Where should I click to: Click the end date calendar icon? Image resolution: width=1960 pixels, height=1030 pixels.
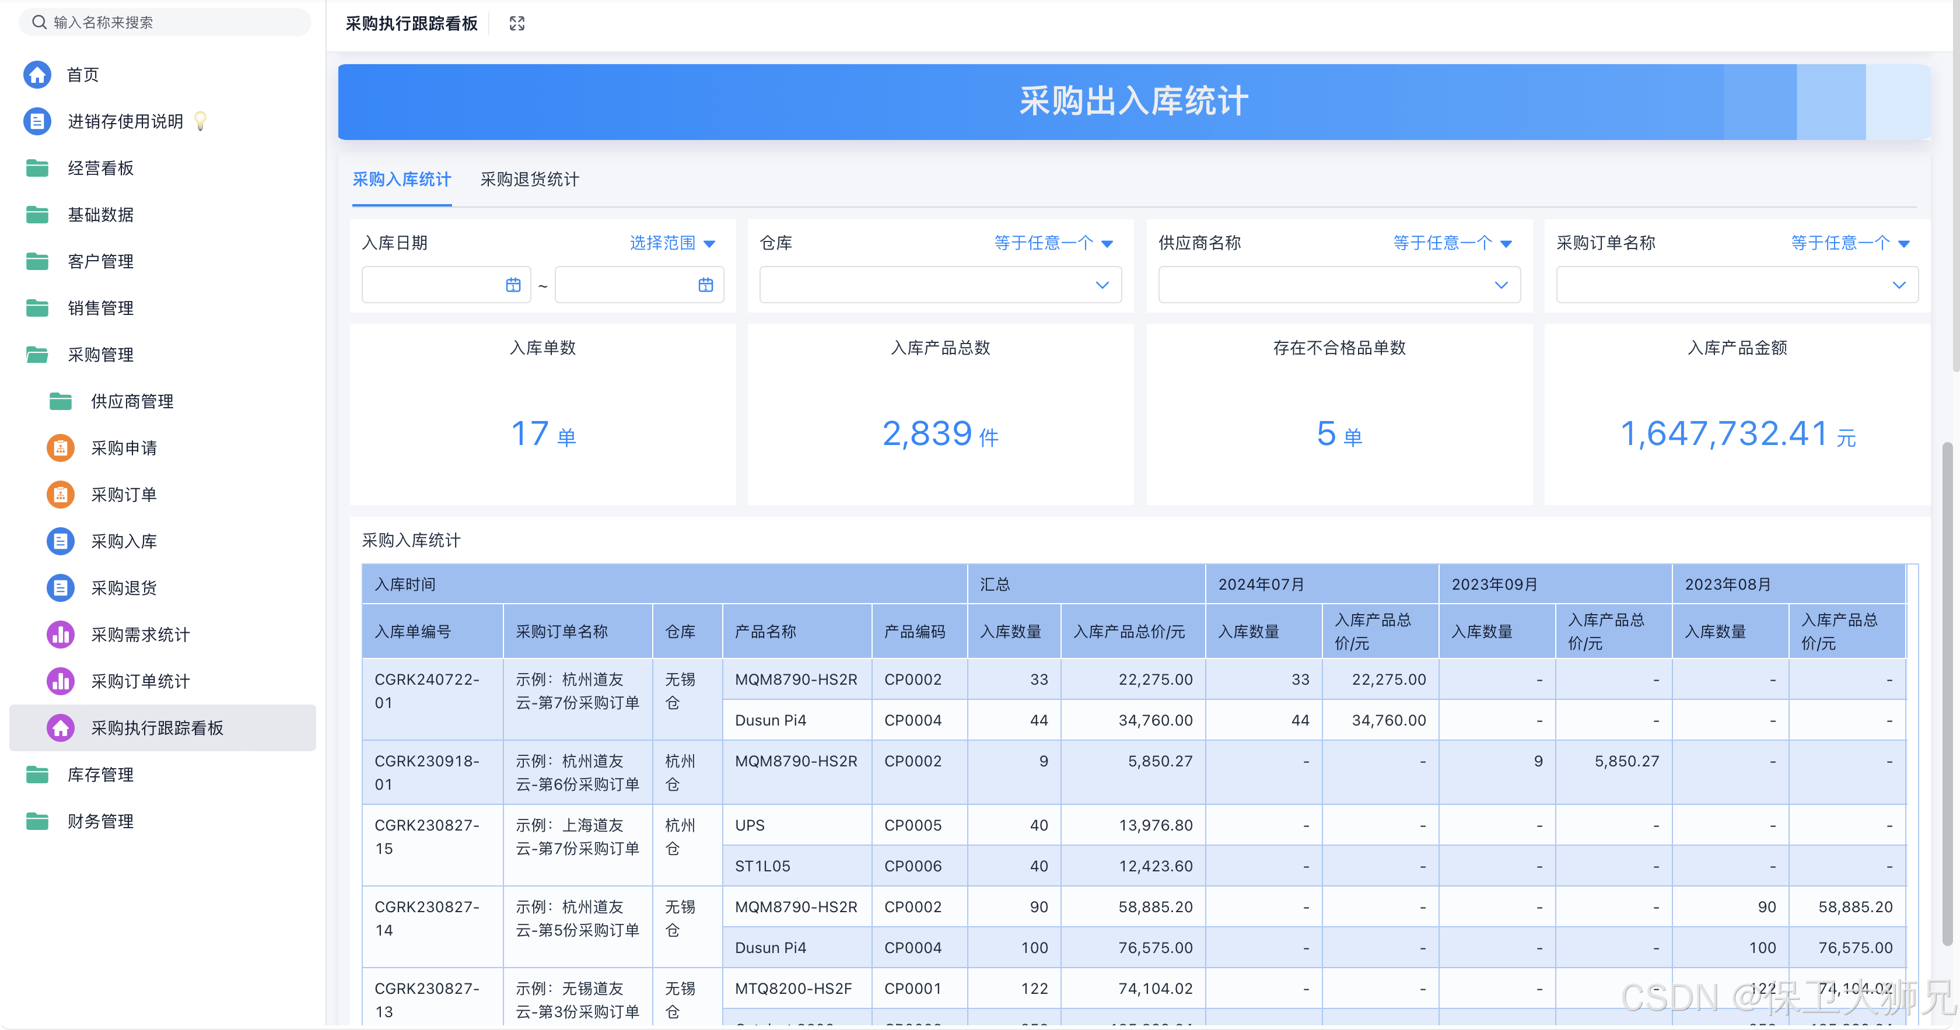click(x=705, y=285)
